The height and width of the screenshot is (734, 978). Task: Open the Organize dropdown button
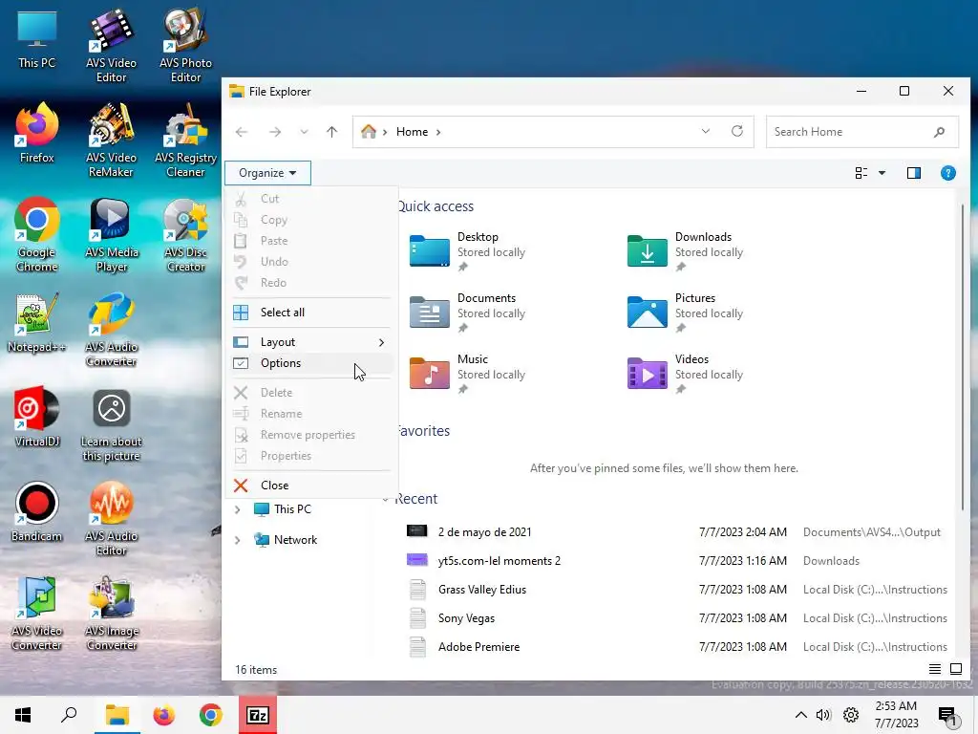point(267,173)
